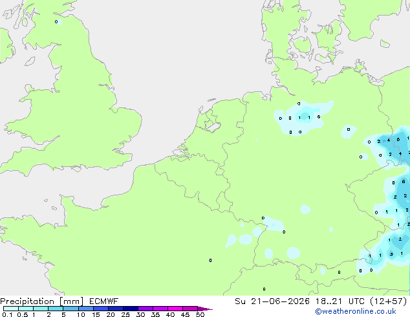Viewport: 410px width, 317px height.
Task: Select the 0.1 mm legend color swatch
Action: (x=11, y=309)
